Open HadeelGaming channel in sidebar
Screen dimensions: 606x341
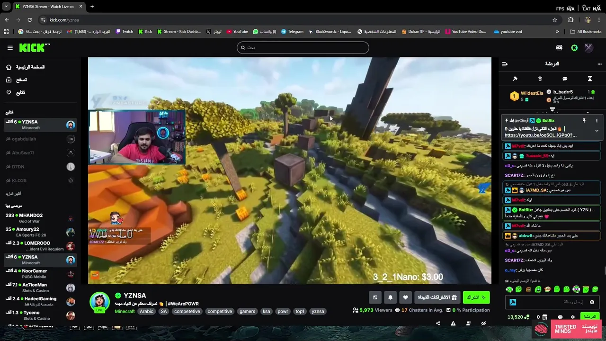tap(40, 301)
